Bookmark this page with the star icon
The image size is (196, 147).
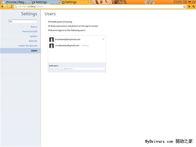click(x=184, y=7)
